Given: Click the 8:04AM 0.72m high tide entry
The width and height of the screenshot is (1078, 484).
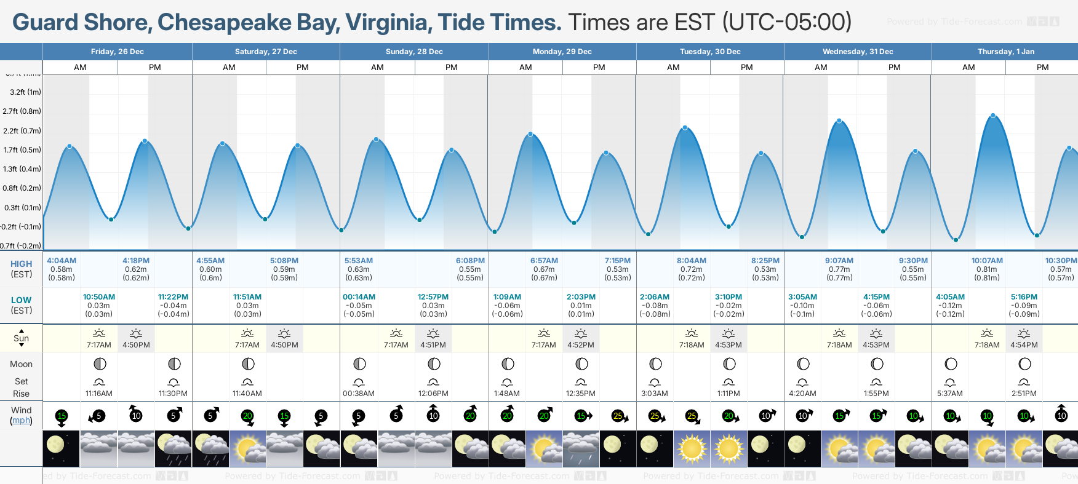Looking at the screenshot, I should [692, 269].
